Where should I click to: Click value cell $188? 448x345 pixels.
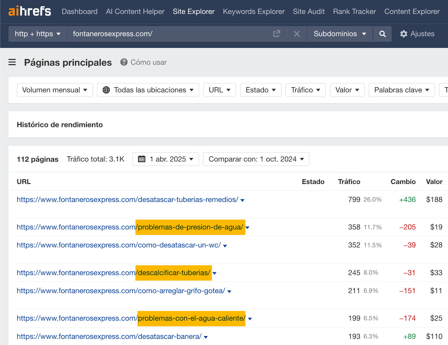tap(434, 199)
